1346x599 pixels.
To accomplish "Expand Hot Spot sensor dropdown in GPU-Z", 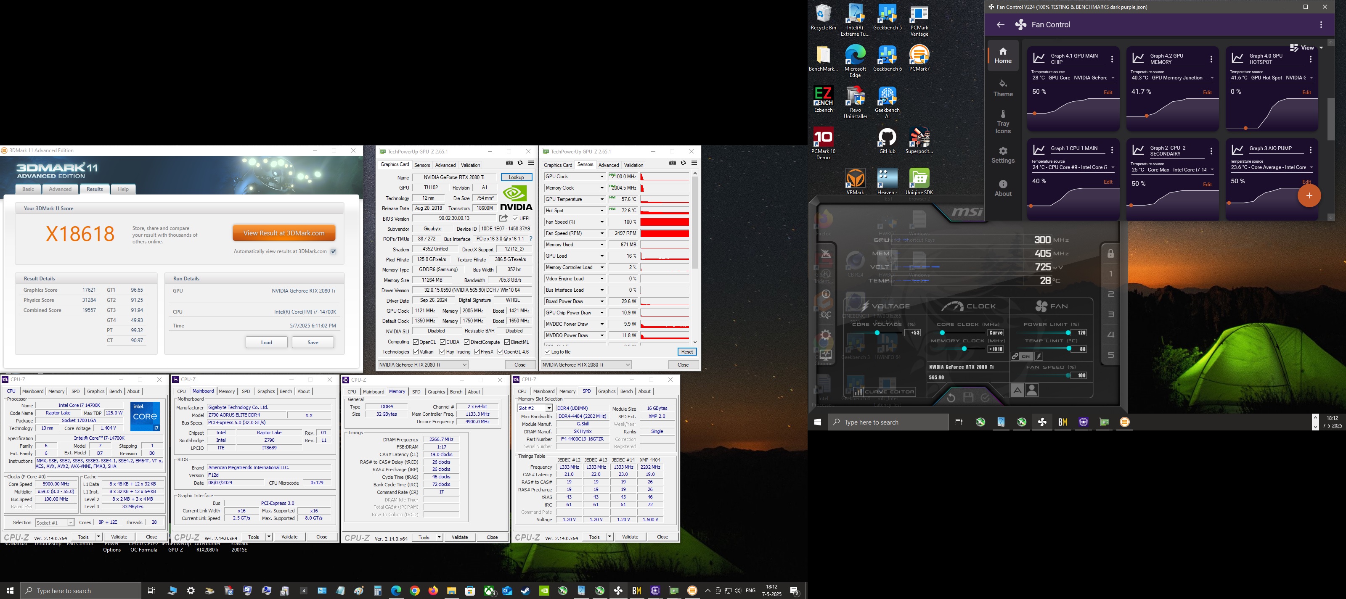I will pyautogui.click(x=602, y=211).
